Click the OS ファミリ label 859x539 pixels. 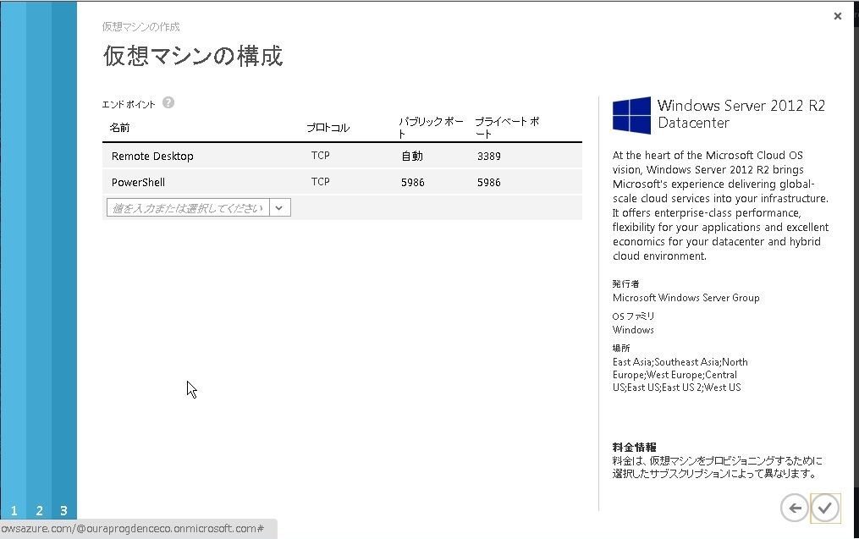coord(633,316)
